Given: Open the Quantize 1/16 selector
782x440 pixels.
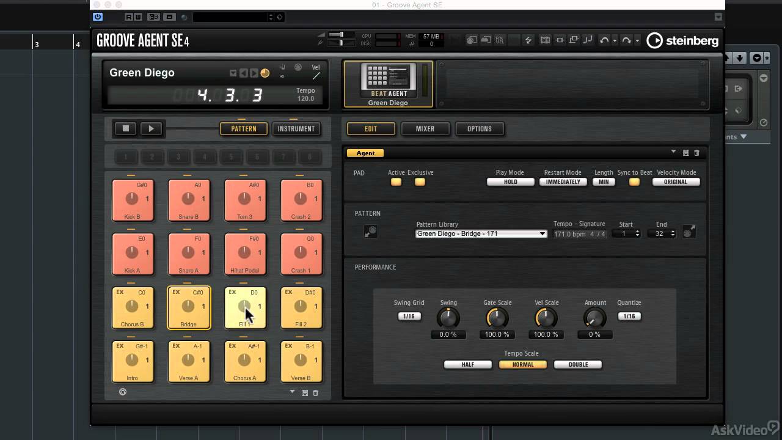Looking at the screenshot, I should (x=629, y=316).
